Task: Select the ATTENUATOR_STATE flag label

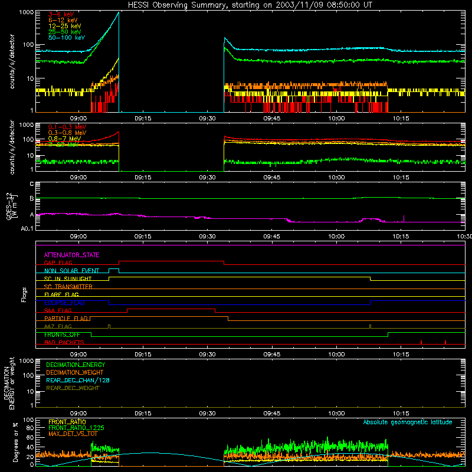Action: tap(71, 255)
